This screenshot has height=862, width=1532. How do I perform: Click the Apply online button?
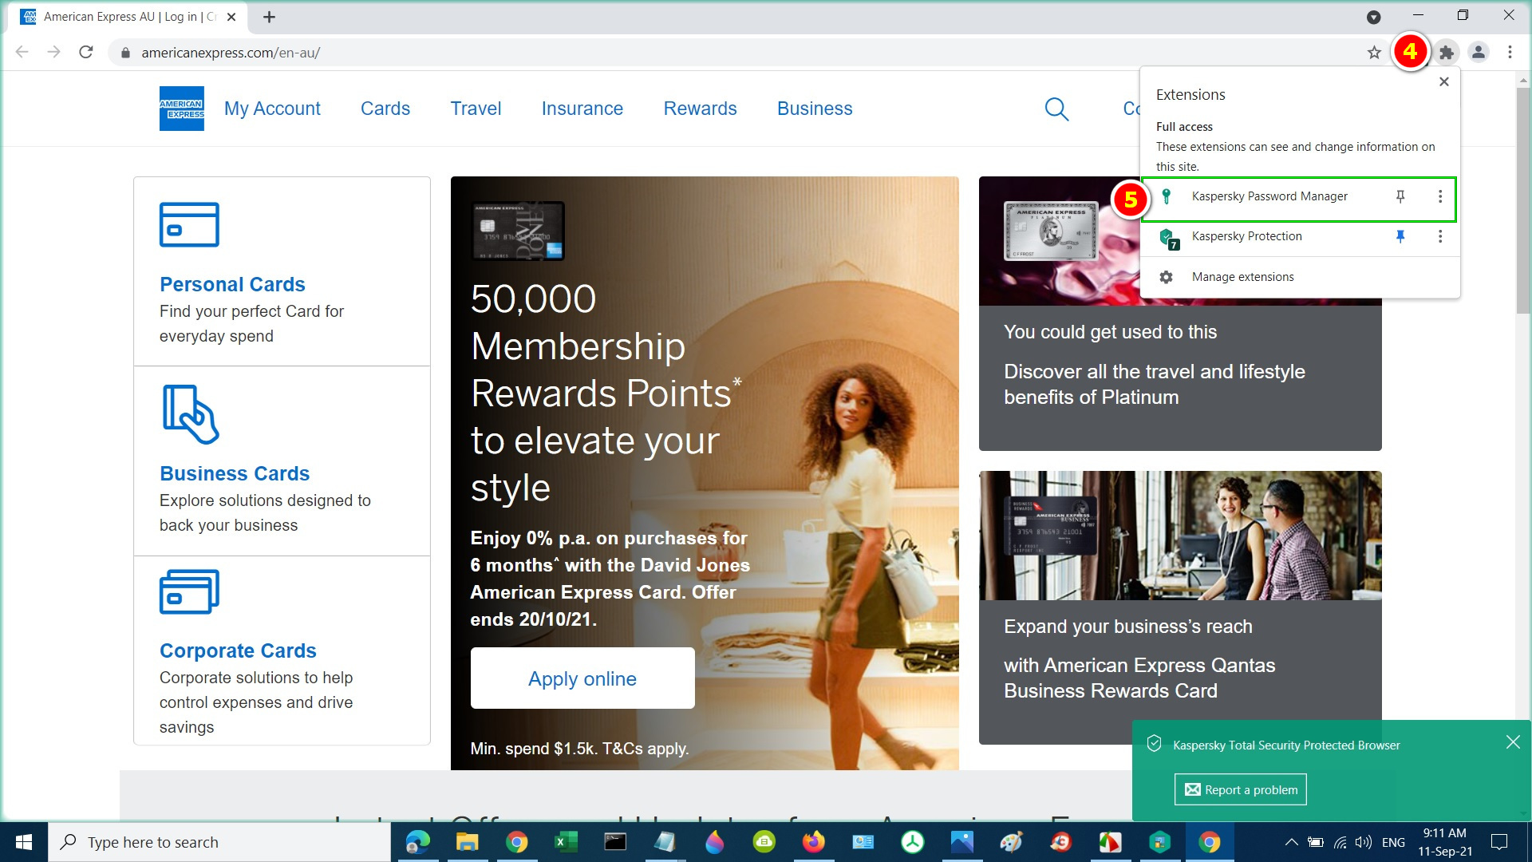point(582,678)
